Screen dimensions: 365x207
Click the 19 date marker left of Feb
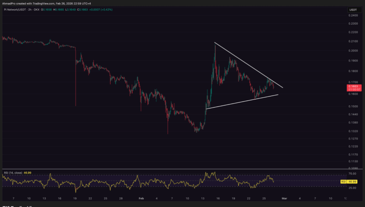tap(75, 198)
